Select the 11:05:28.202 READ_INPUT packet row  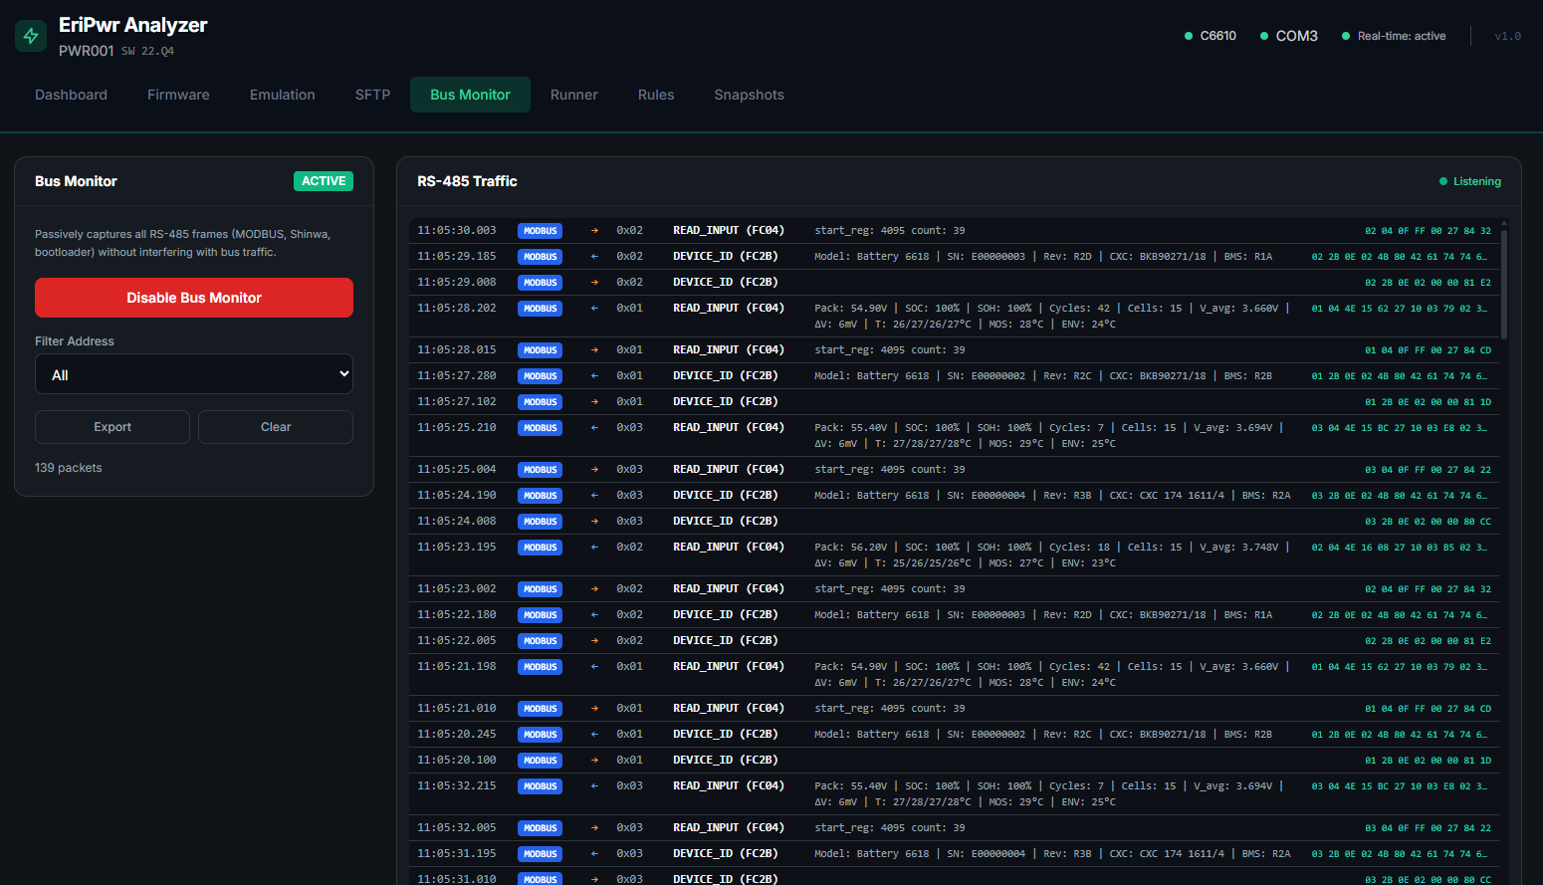[728, 309]
